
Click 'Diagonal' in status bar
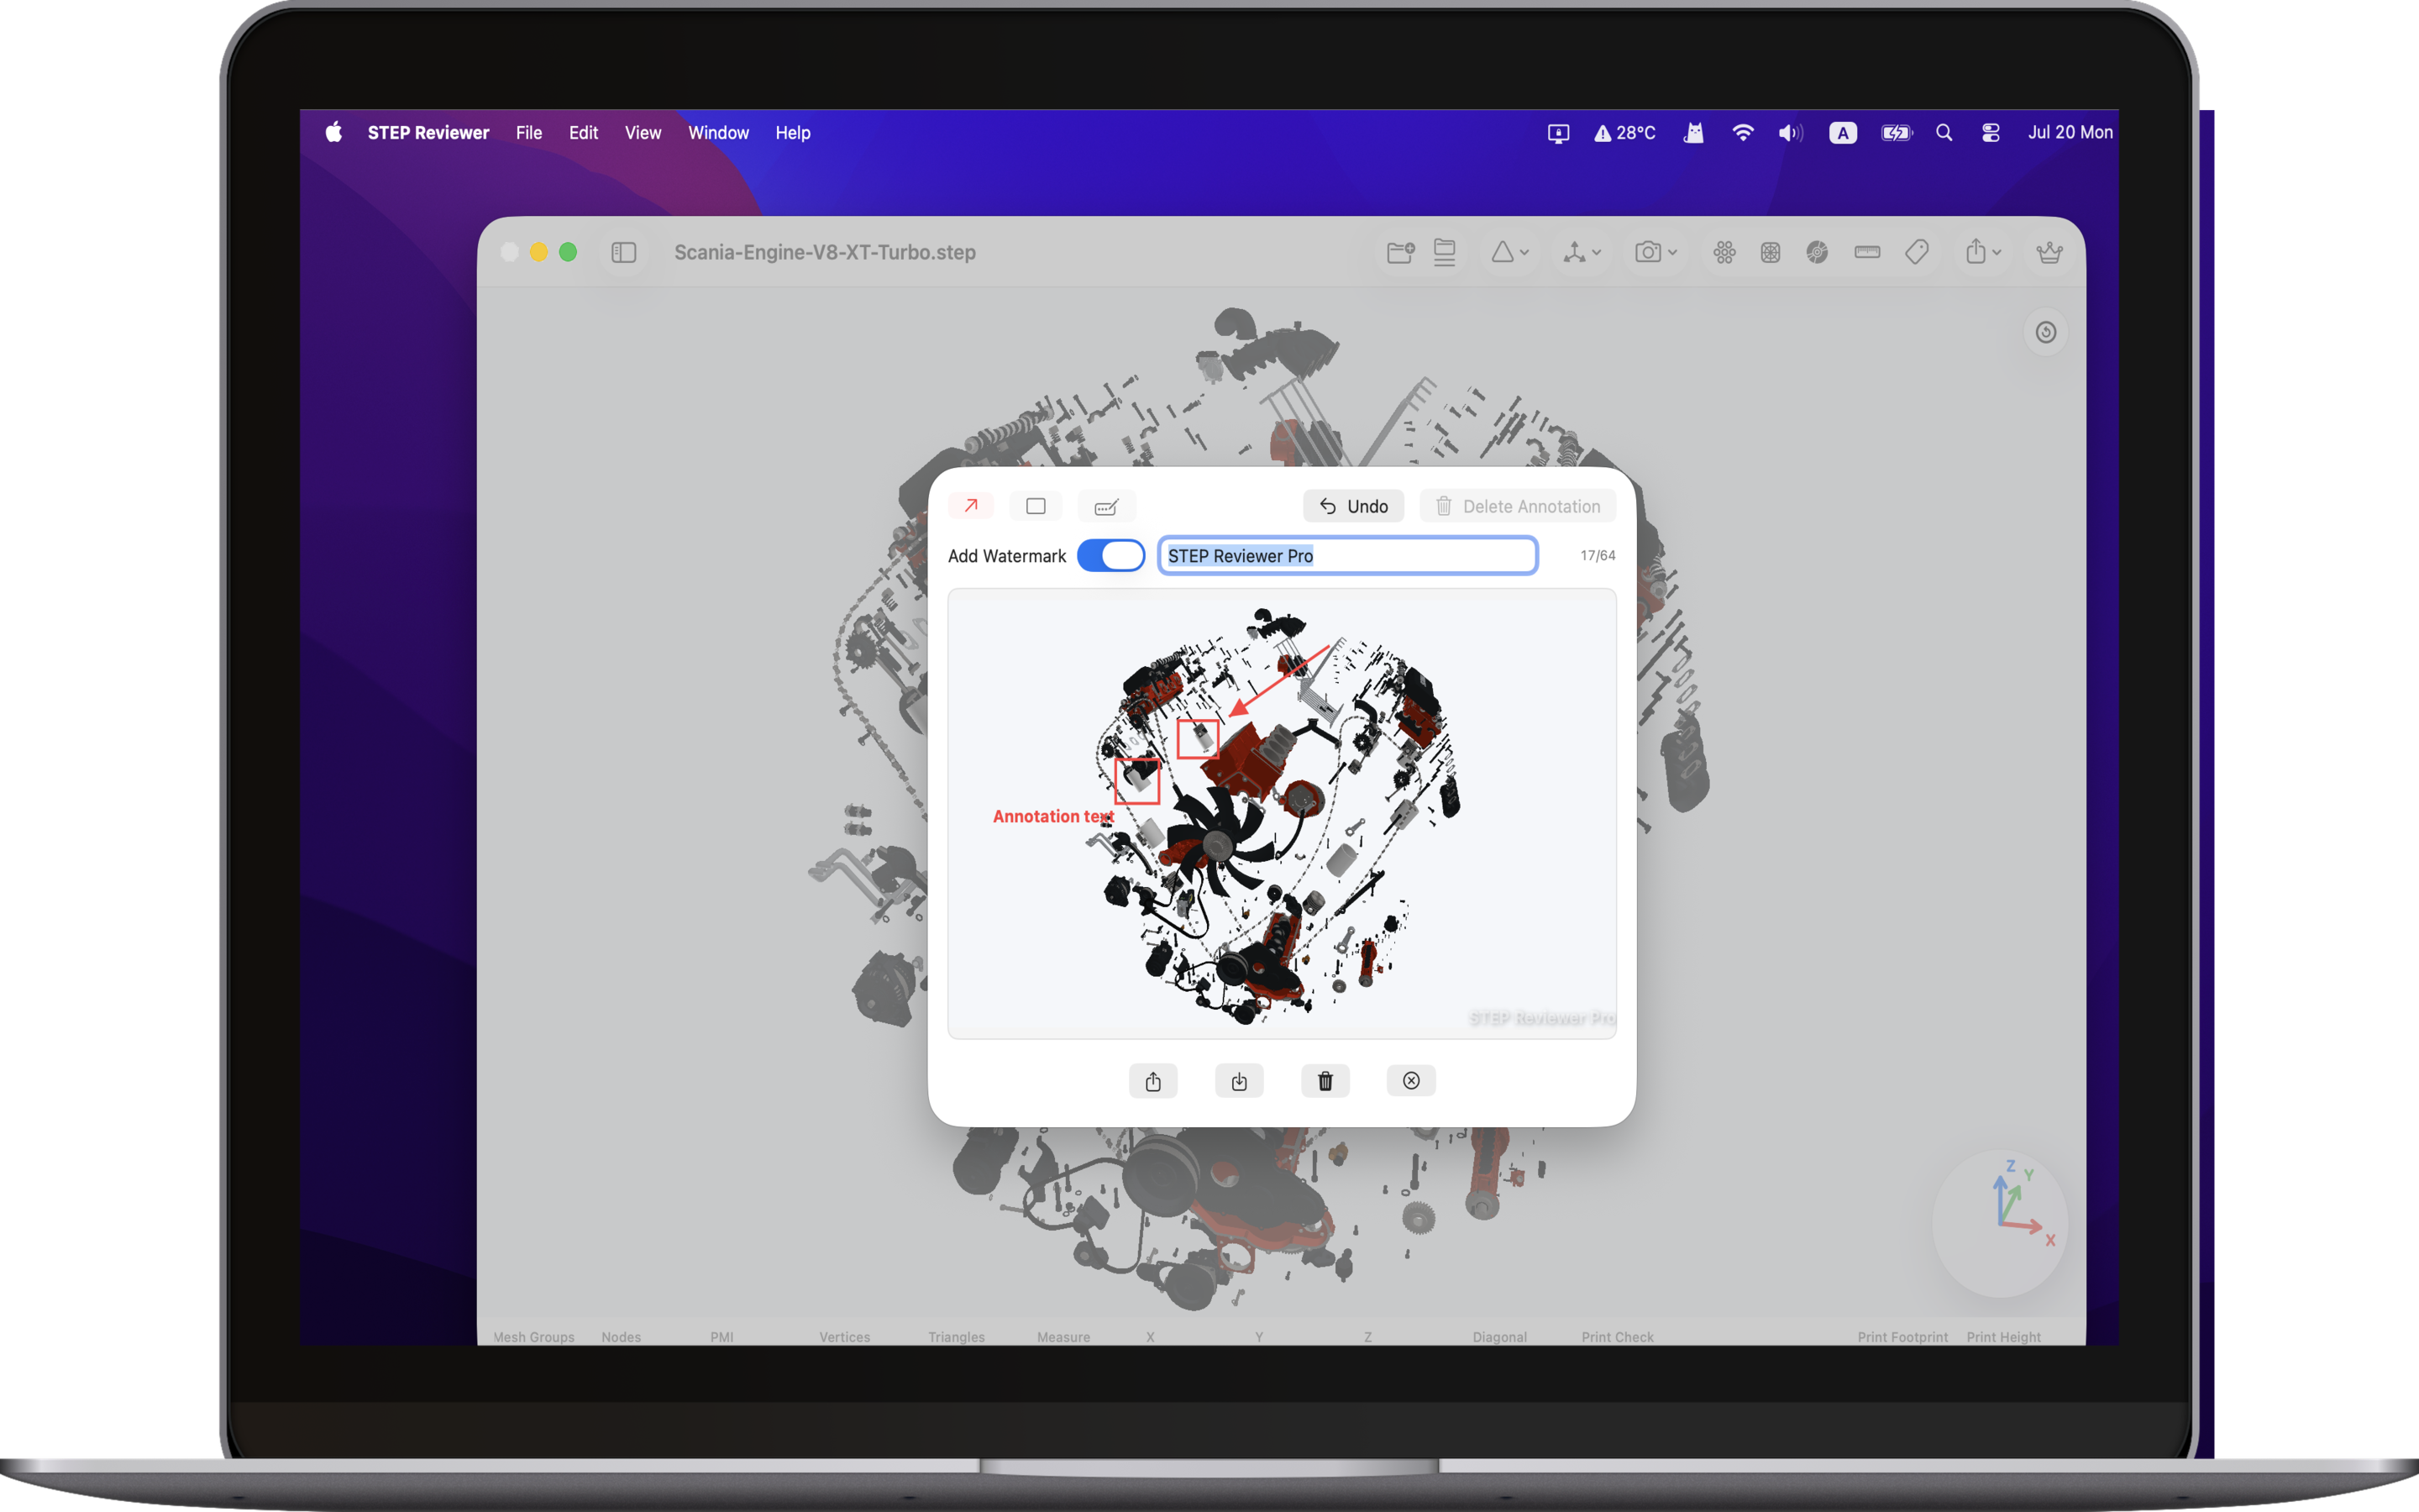pyautogui.click(x=1499, y=1337)
